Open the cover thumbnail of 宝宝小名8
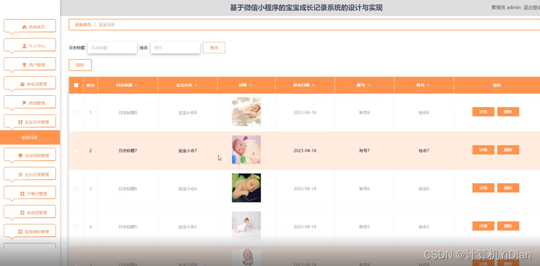Image resolution: width=540 pixels, height=266 pixels. (x=246, y=112)
